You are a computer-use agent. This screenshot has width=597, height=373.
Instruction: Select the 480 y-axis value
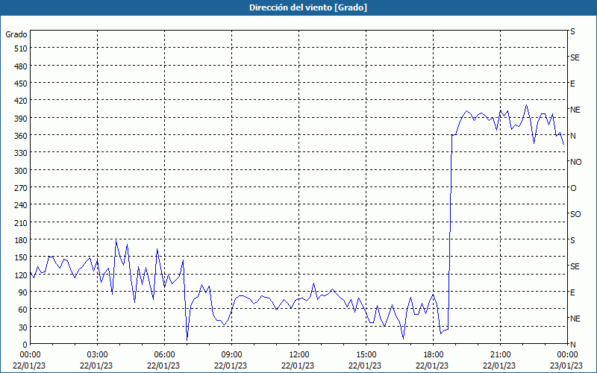(21, 66)
